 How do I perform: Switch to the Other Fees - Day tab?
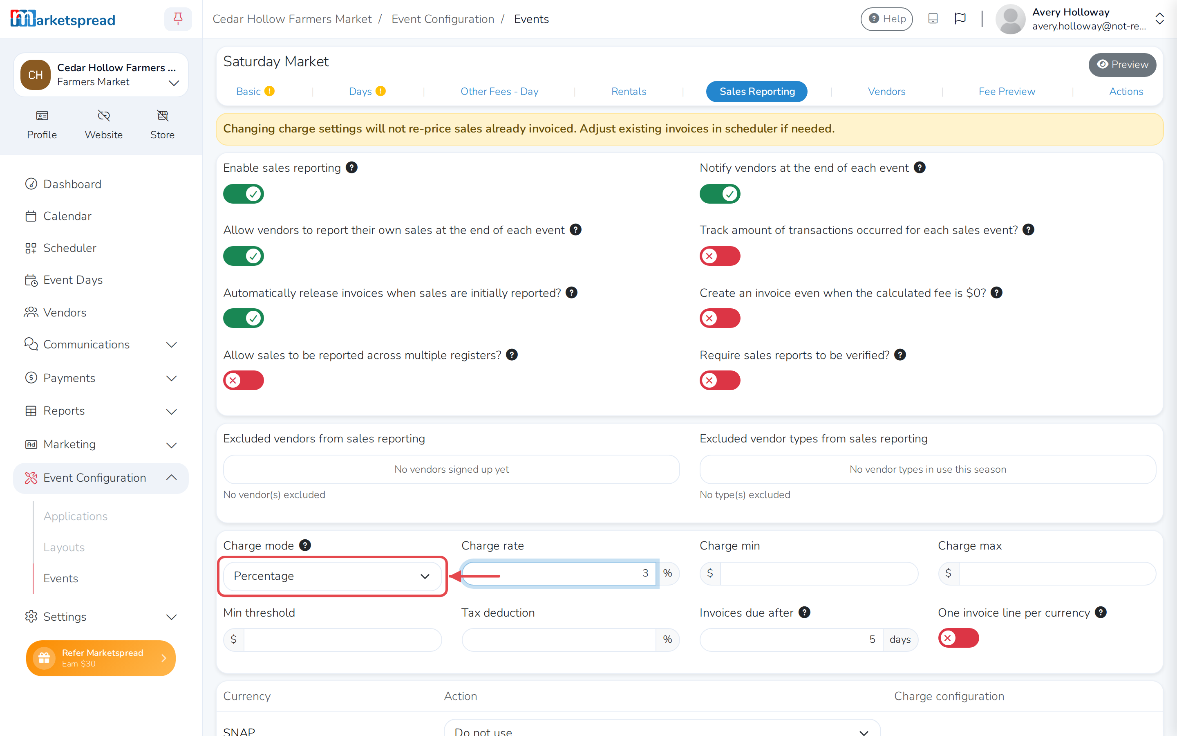(499, 92)
